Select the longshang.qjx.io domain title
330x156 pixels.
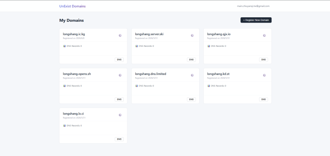click(x=219, y=34)
